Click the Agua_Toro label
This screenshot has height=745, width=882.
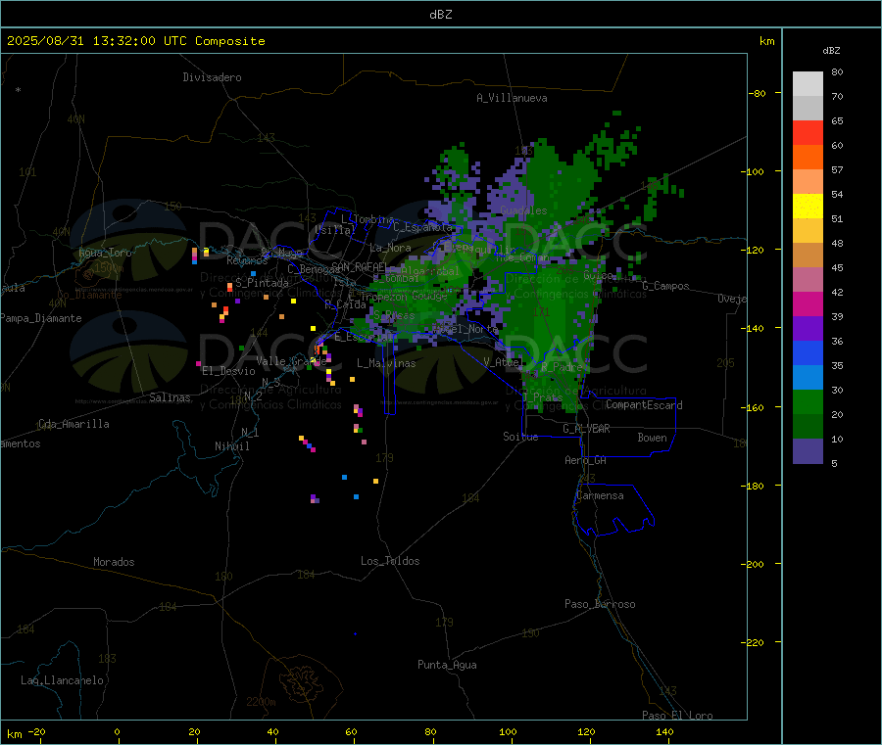[105, 253]
